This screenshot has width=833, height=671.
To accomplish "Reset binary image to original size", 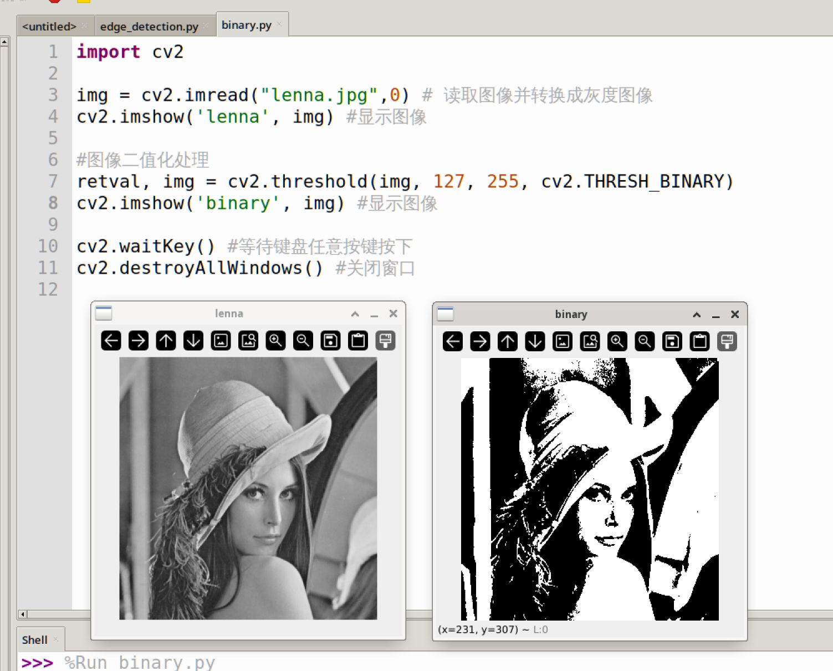I will (x=563, y=341).
